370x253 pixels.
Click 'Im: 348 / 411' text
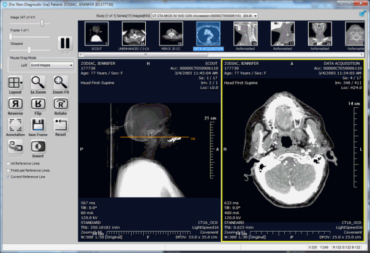pos(349,83)
